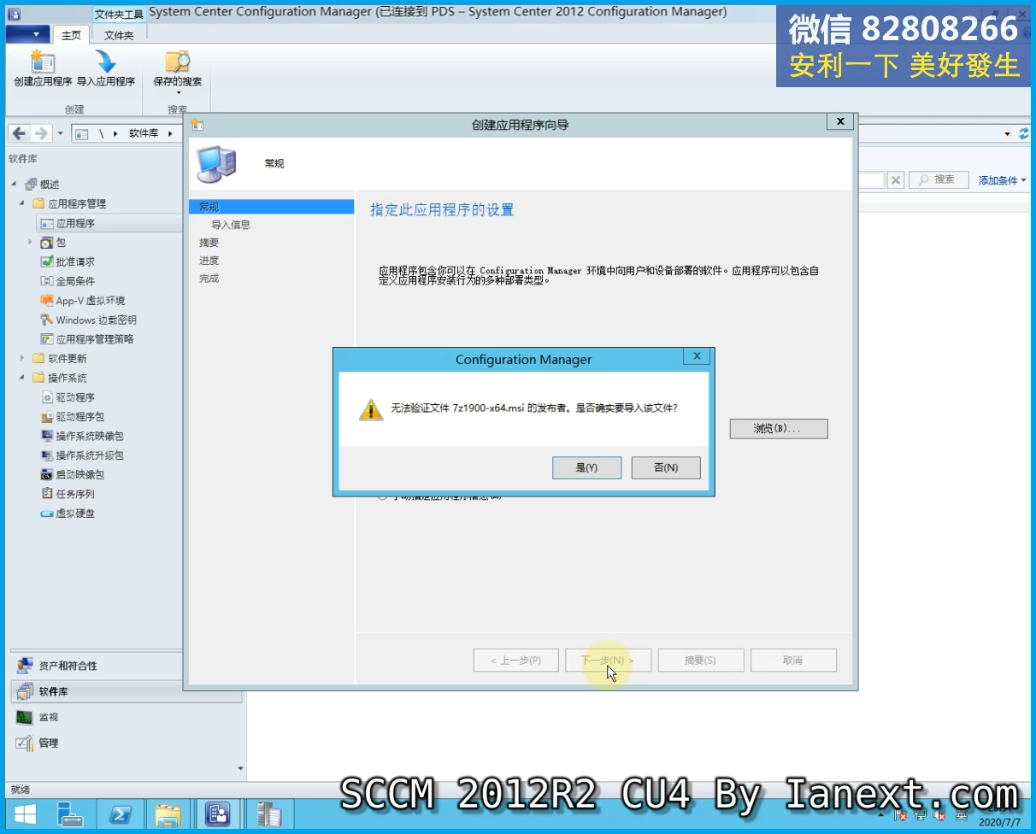The image size is (1036, 834).
Task: Select the 包 node in the tree
Action: coord(60,243)
